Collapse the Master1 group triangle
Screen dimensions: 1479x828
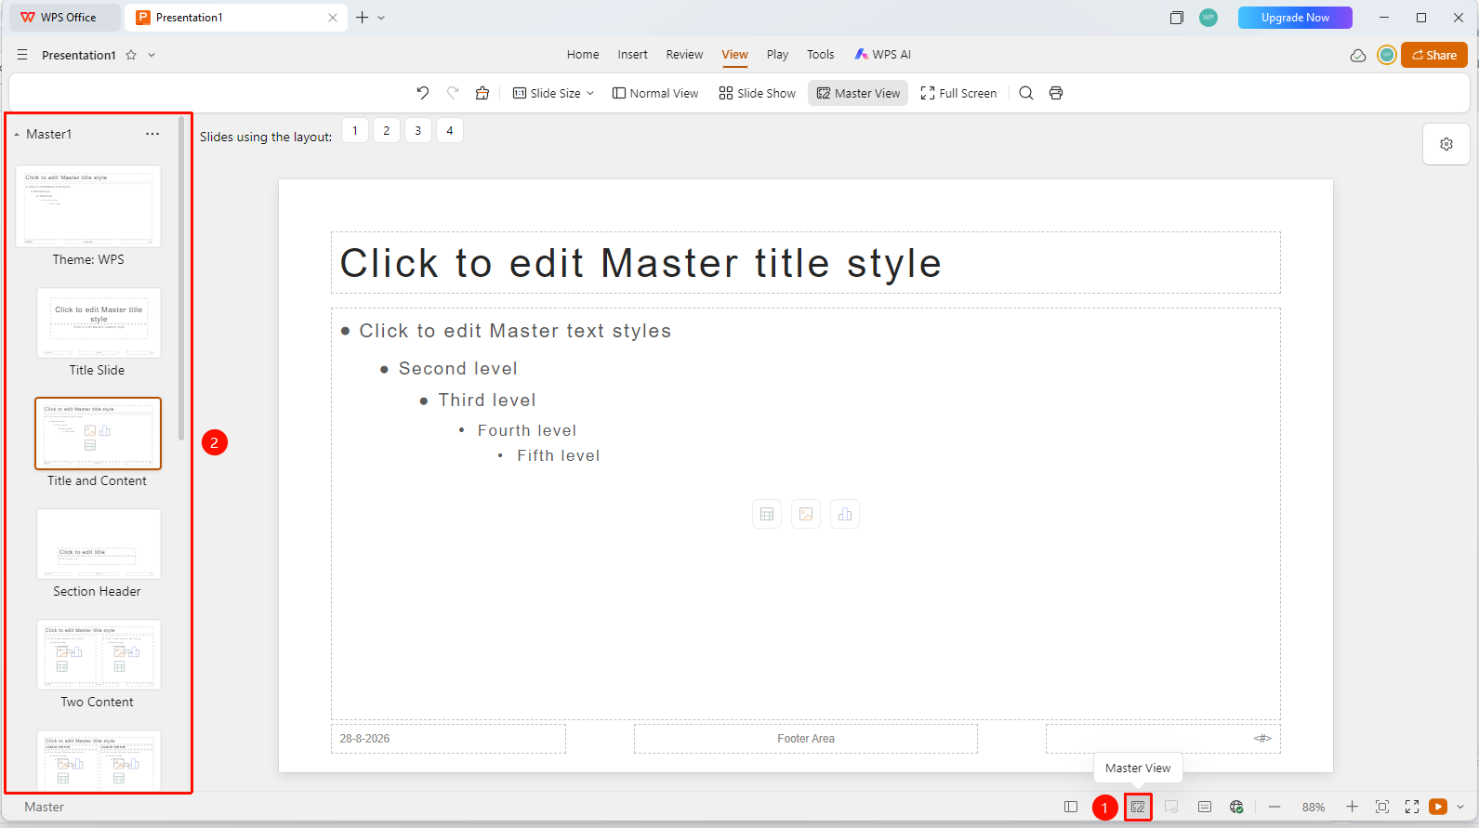17,135
